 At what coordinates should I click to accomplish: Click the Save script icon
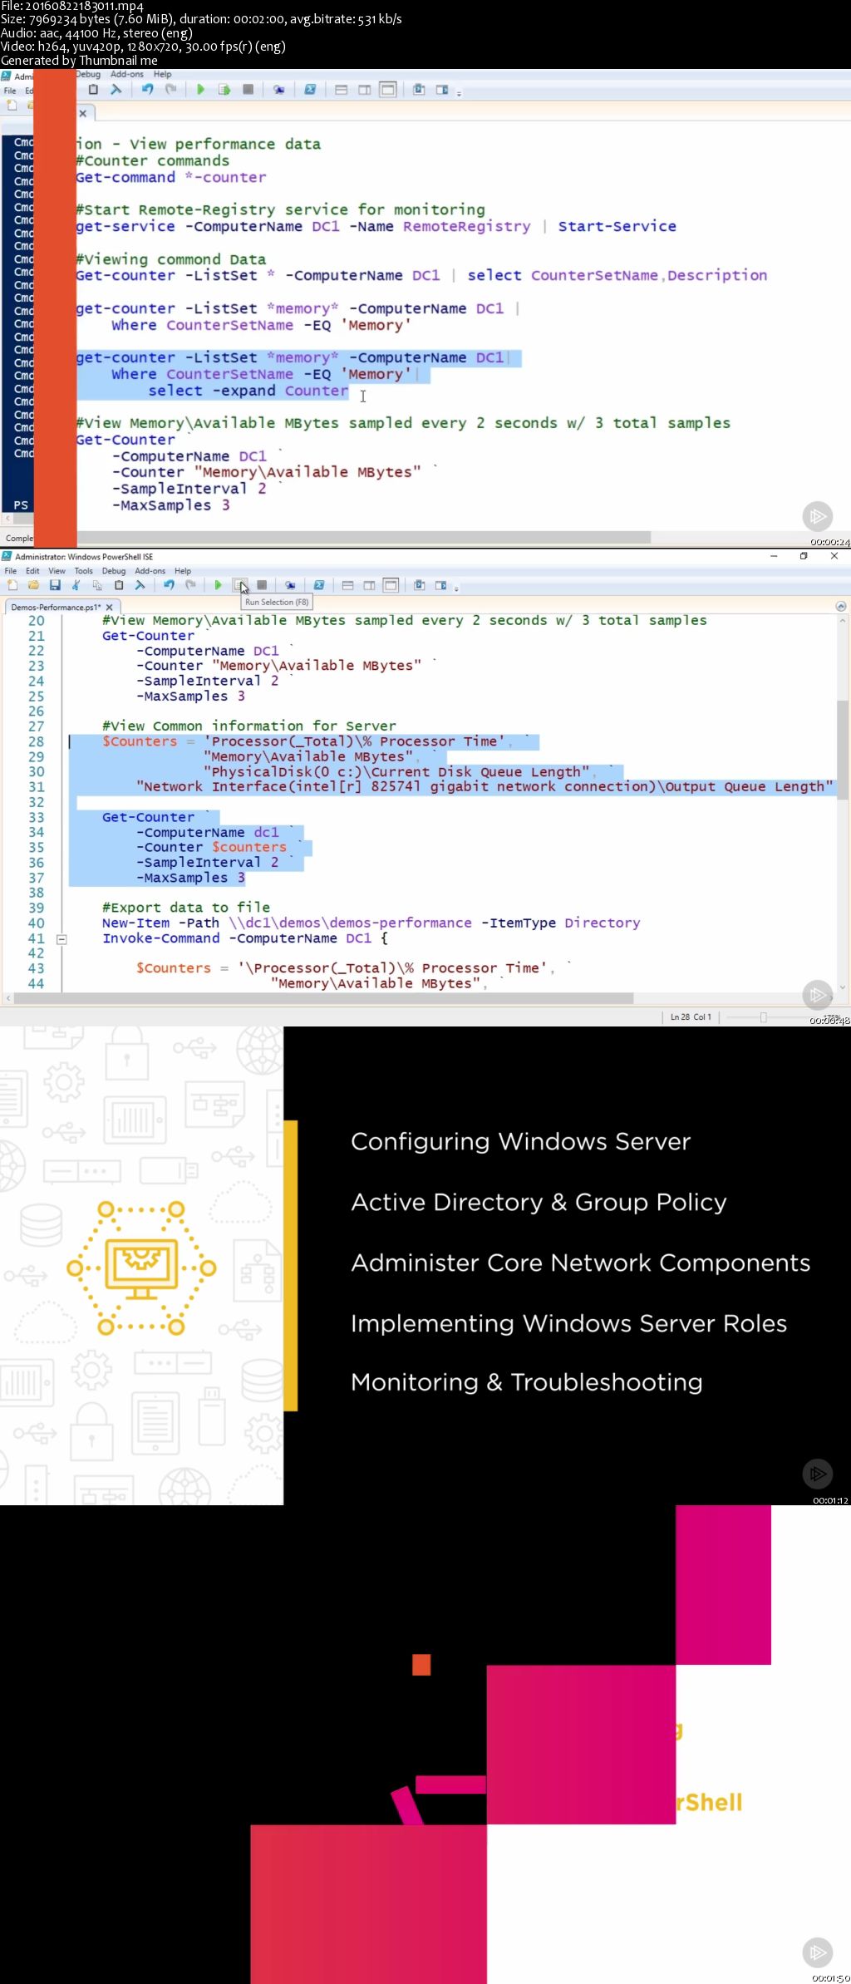(x=55, y=585)
